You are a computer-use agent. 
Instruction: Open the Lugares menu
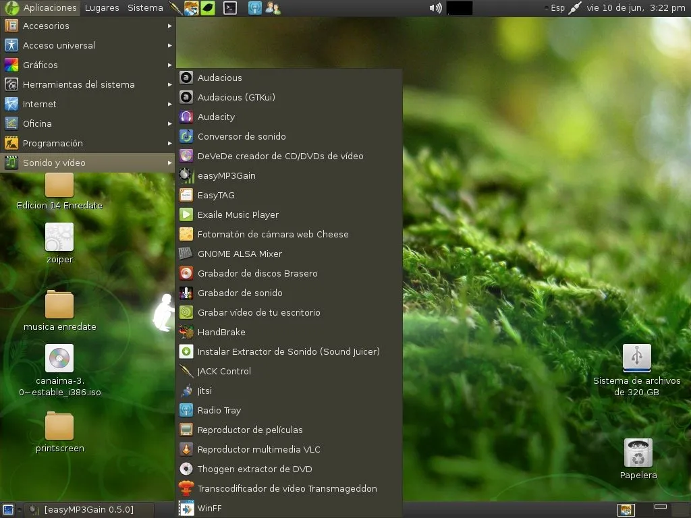coord(102,8)
